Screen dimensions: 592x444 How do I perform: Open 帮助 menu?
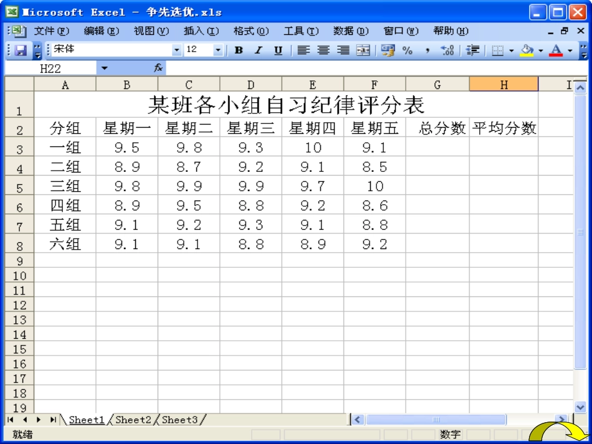click(x=451, y=31)
